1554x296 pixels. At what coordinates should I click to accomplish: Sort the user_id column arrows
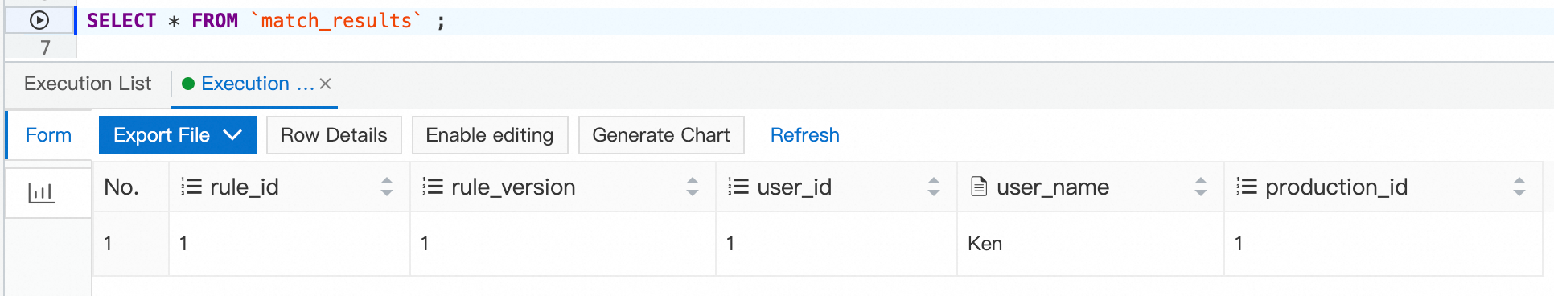(934, 187)
